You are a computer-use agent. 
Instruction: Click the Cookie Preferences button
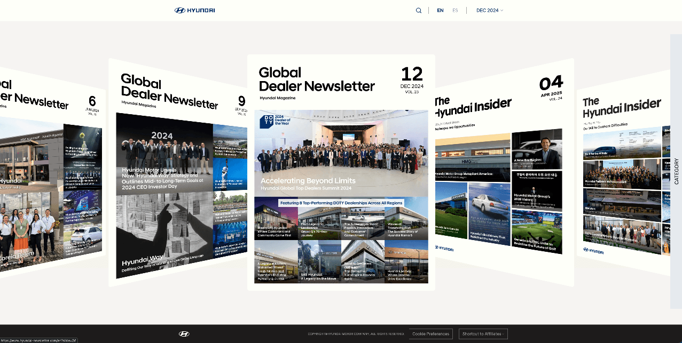tap(430, 334)
